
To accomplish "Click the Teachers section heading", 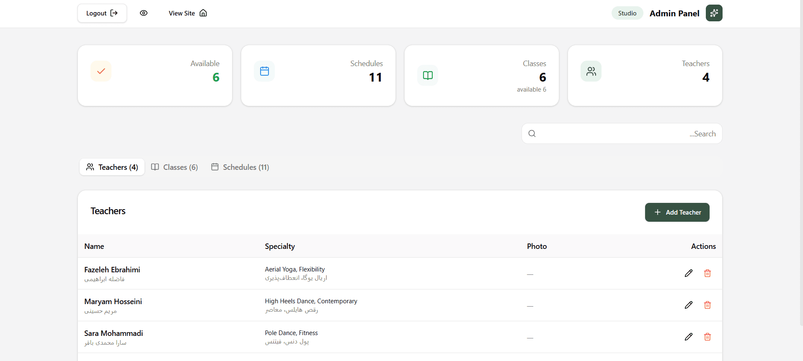I will click(108, 211).
